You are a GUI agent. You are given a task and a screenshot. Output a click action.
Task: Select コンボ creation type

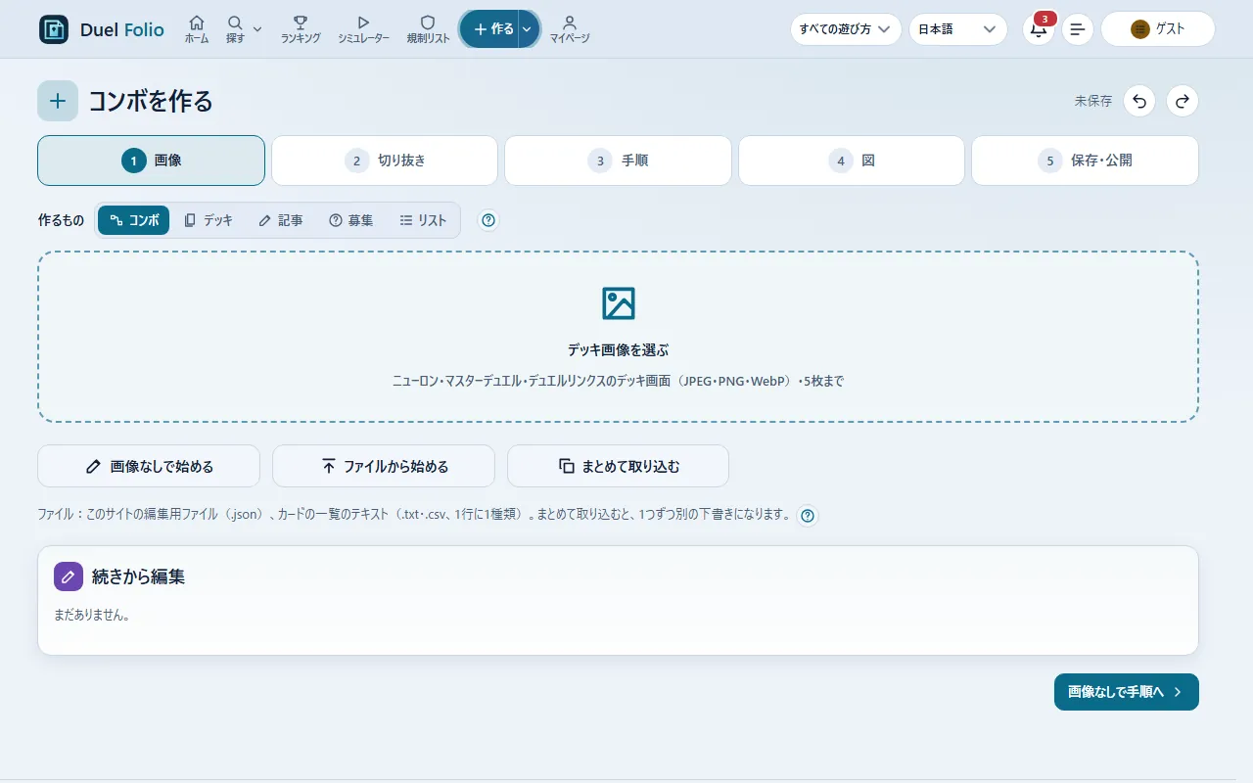click(x=134, y=220)
